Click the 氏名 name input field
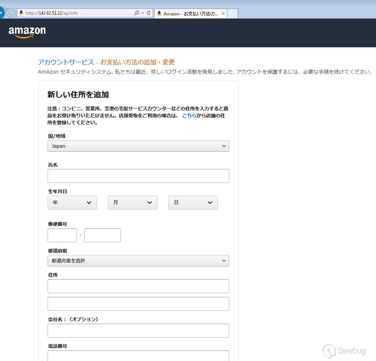Image resolution: width=376 pixels, height=361 pixels. click(x=138, y=176)
